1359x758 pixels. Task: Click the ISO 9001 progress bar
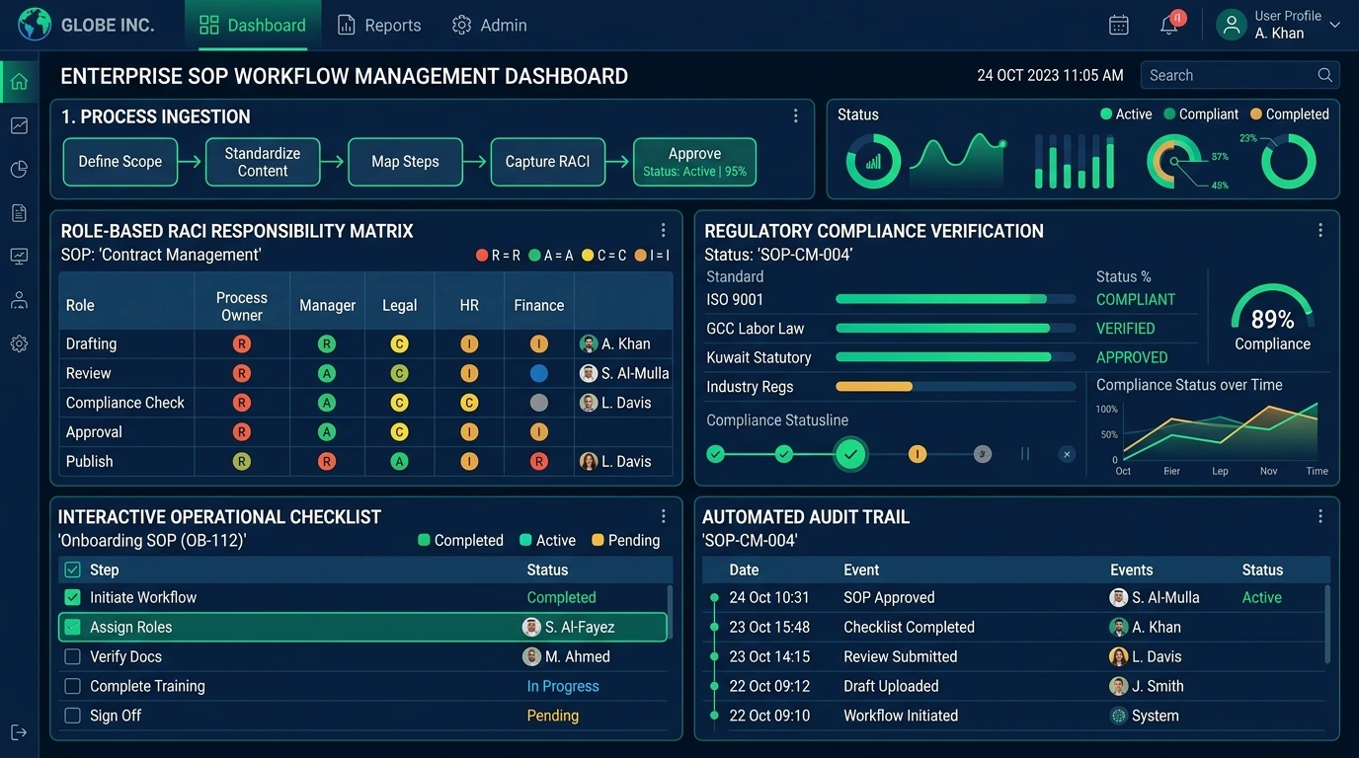coord(956,299)
